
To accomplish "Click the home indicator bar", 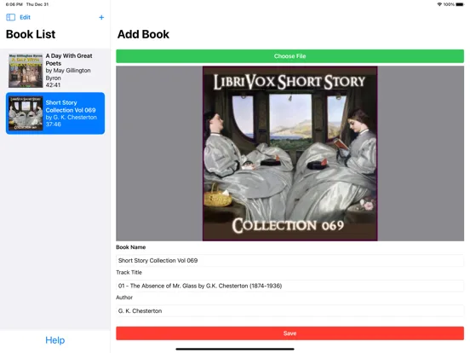I will [x=235, y=349].
